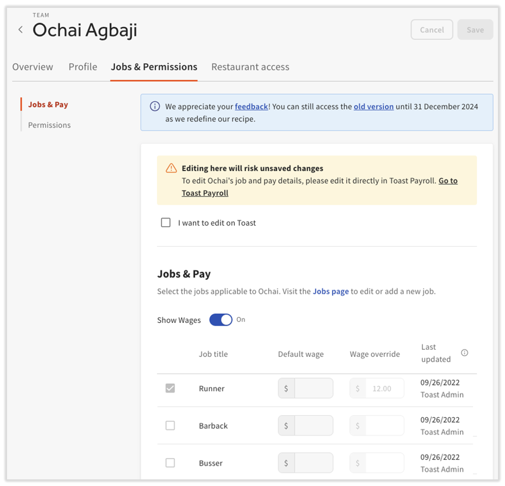The image size is (505, 486).
Task: Open the Jobs page link
Action: [331, 291]
